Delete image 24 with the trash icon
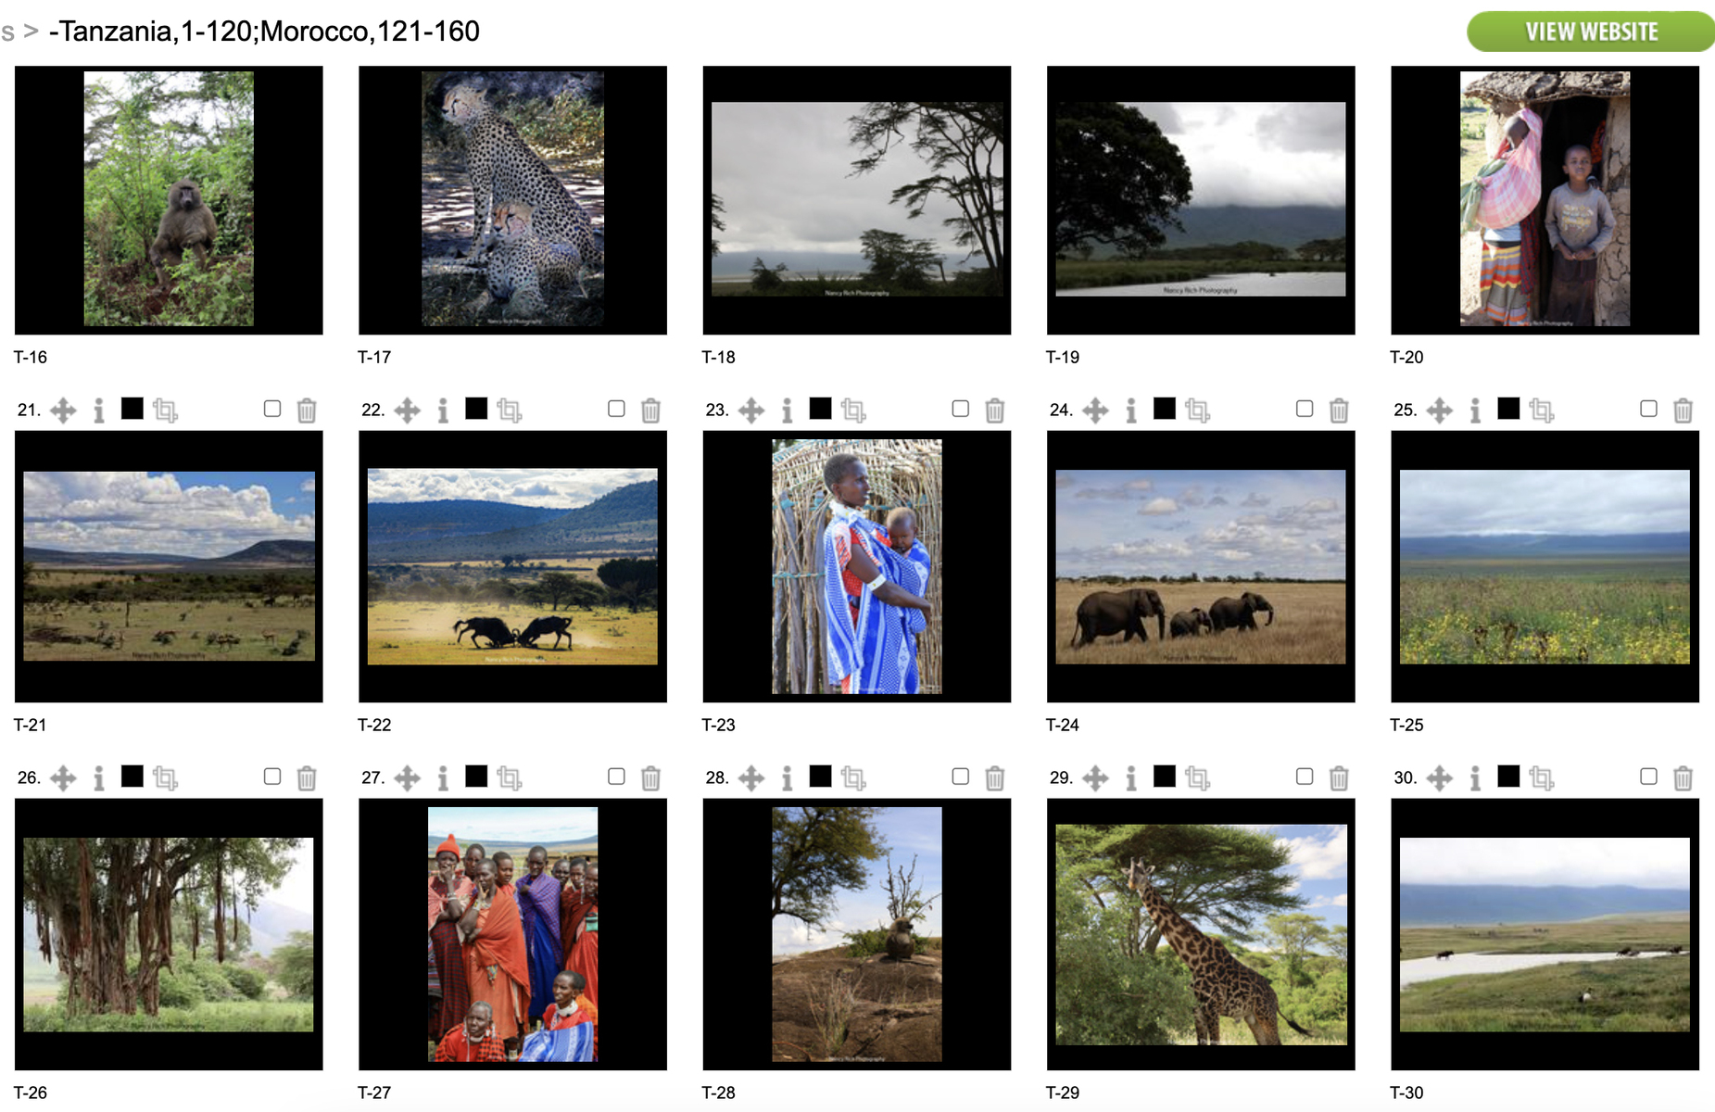 1339,410
